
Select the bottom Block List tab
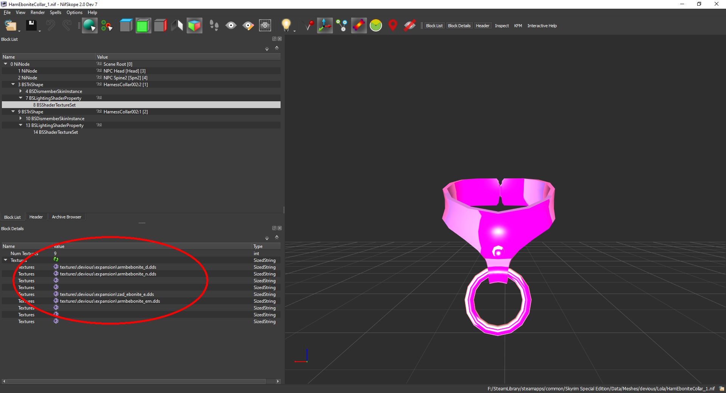click(x=12, y=217)
